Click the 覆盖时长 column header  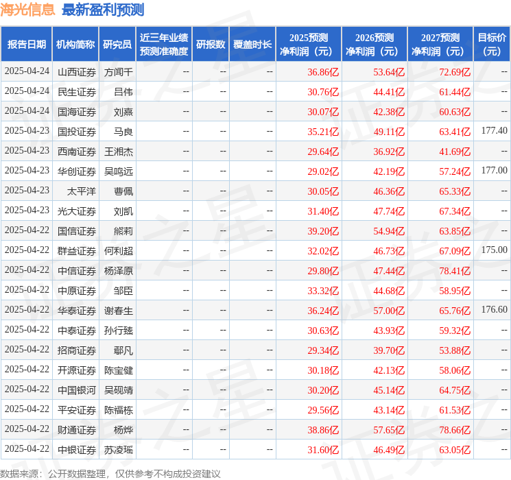252,45
